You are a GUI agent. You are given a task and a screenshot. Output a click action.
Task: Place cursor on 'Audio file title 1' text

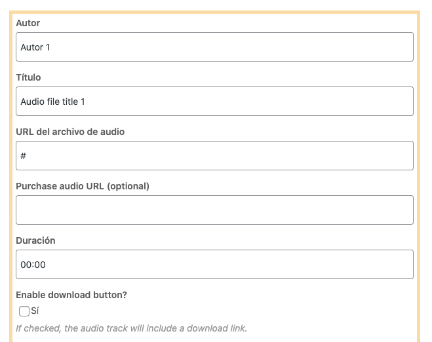coord(52,102)
